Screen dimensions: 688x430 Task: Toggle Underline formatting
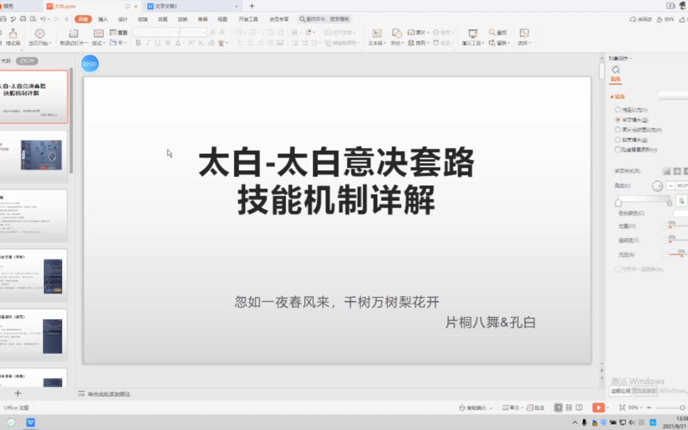tap(158, 43)
